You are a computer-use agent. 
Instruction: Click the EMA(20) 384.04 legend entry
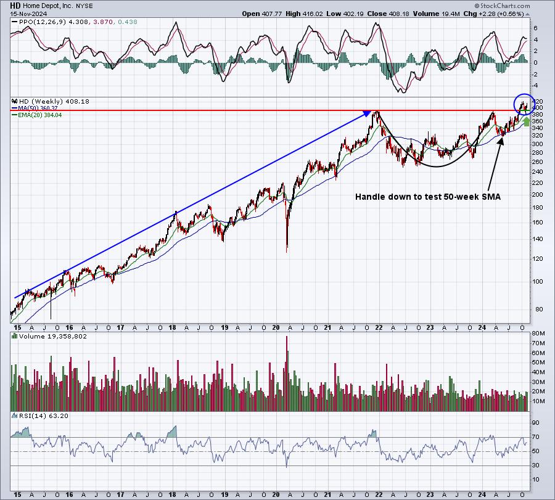coord(39,115)
